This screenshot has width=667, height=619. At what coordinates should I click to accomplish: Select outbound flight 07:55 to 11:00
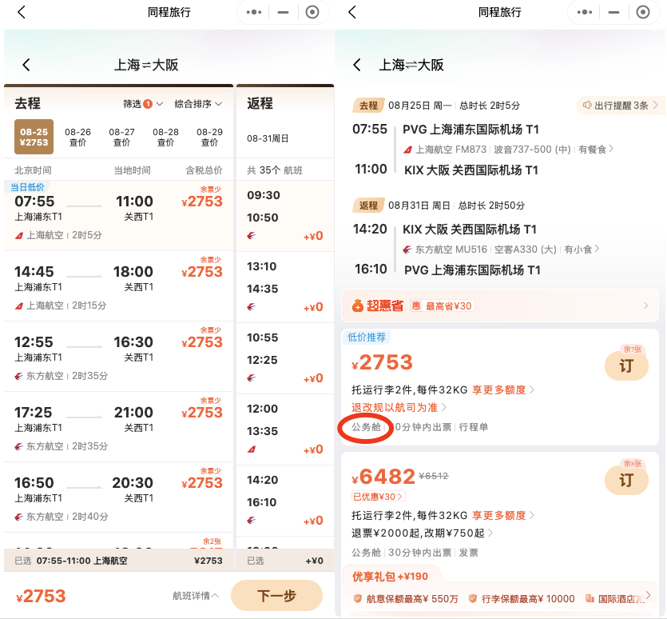pos(119,216)
